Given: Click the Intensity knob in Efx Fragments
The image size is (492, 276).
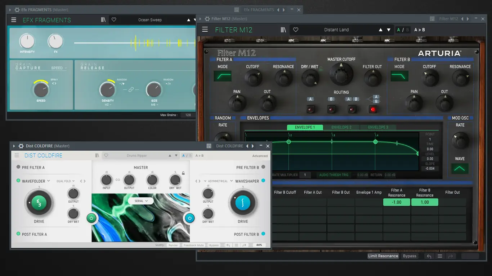Looking at the screenshot, I should 27,42.
